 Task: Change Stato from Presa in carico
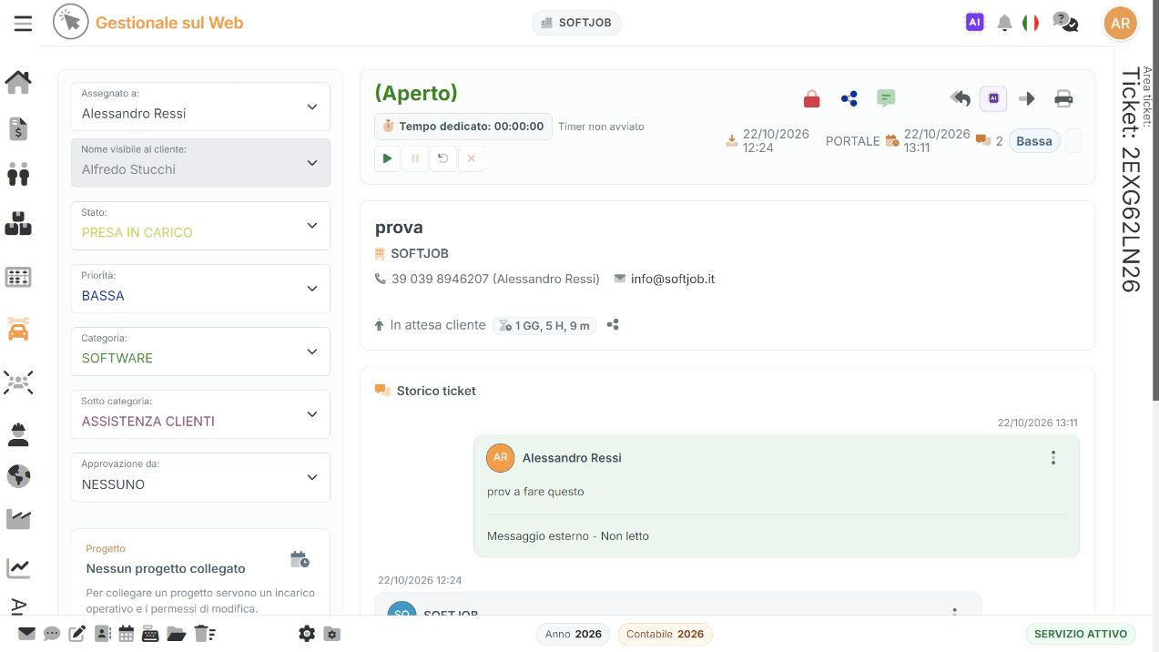point(200,225)
